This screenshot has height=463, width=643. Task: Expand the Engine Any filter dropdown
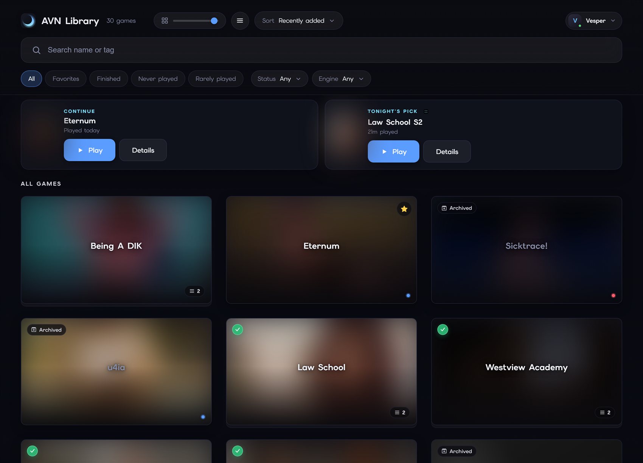tap(341, 79)
